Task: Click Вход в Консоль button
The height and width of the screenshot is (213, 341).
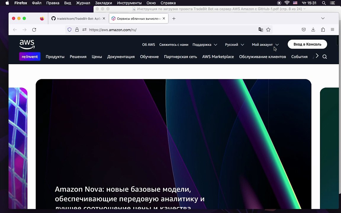Action: 307,44
